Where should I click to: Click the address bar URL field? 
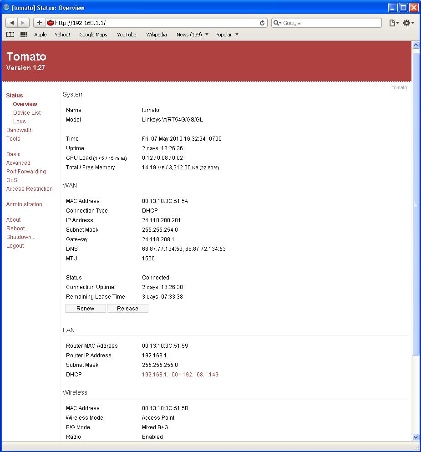pyautogui.click(x=156, y=23)
